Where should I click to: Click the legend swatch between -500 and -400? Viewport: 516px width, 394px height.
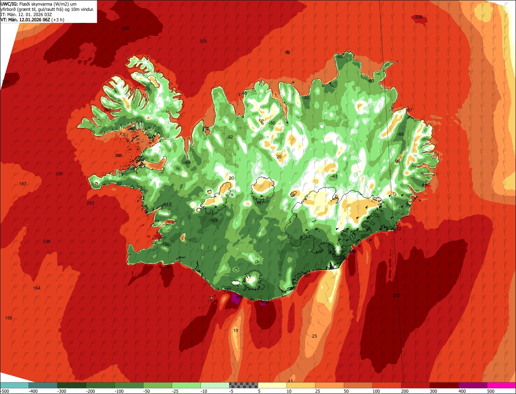[x=14, y=385]
